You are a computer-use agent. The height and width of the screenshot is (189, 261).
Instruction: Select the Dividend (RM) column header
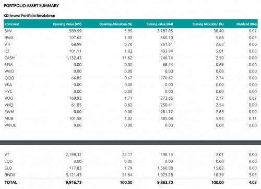tap(246, 24)
